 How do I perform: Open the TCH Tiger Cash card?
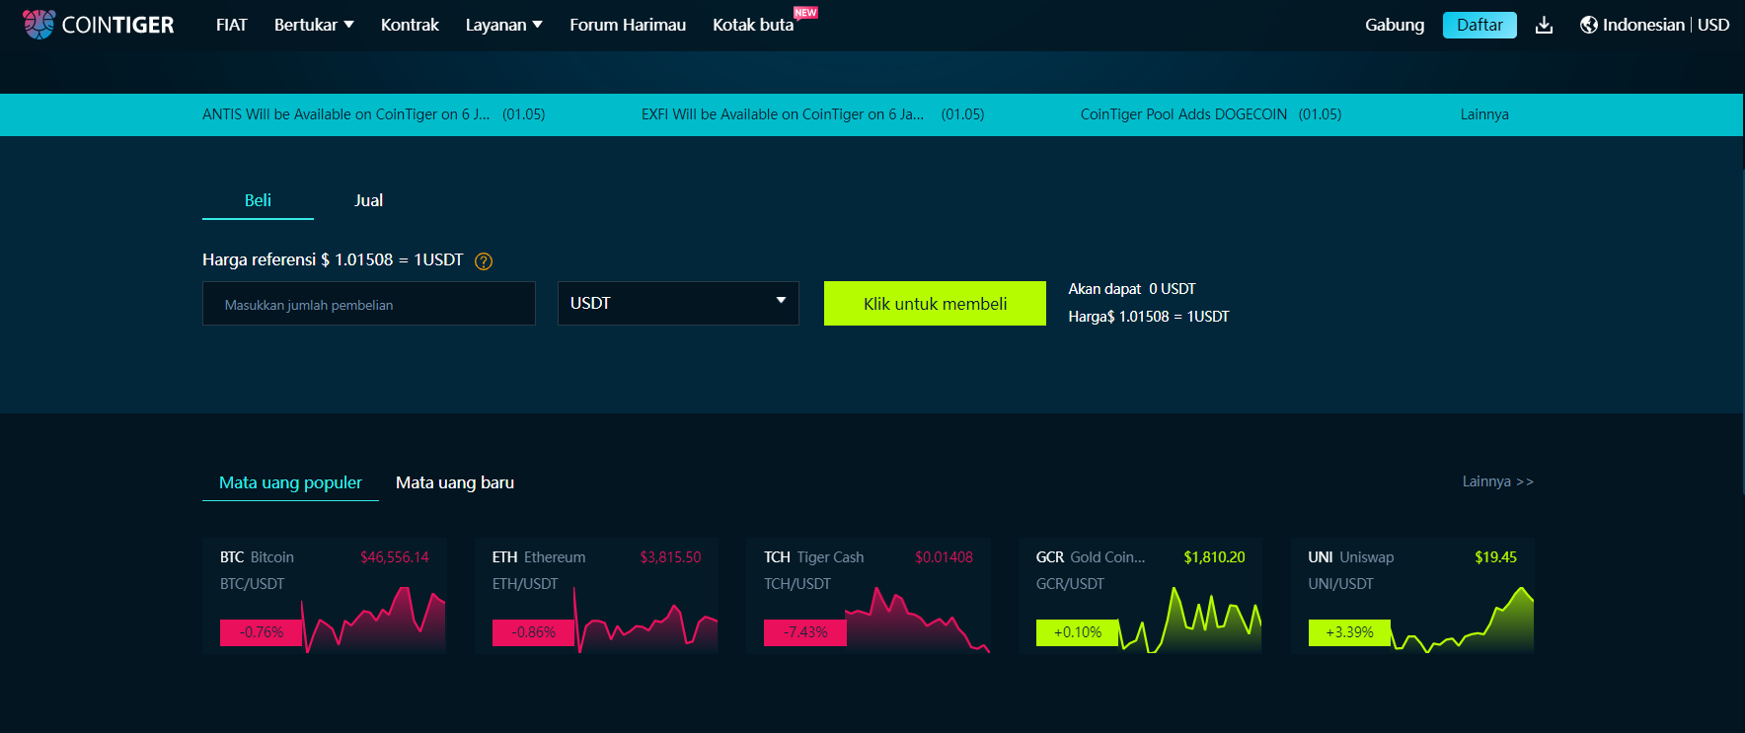869,596
